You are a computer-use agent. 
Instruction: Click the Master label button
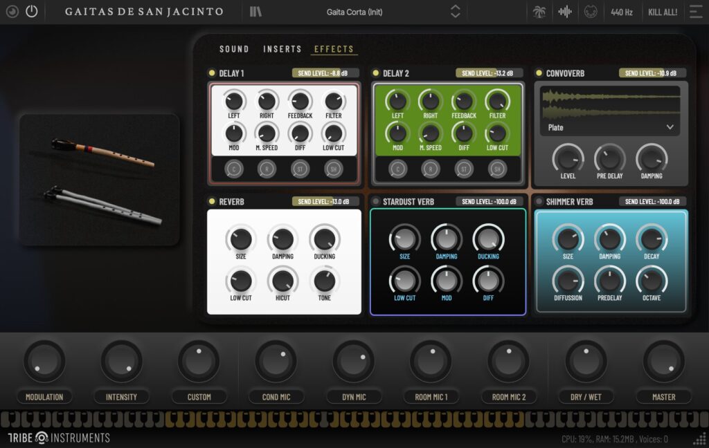tap(663, 397)
